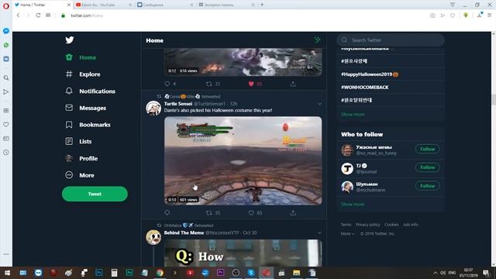Screen dimensions: 496x279
Task: Open Opera sidebar search icon
Action: (x=6, y=77)
